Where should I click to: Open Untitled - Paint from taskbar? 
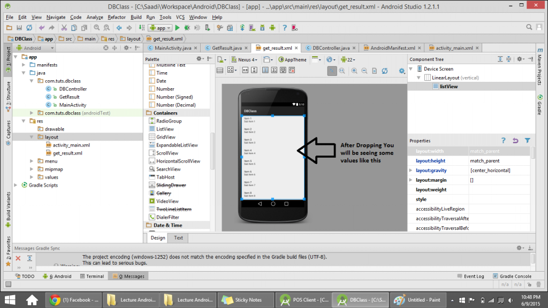(417, 300)
